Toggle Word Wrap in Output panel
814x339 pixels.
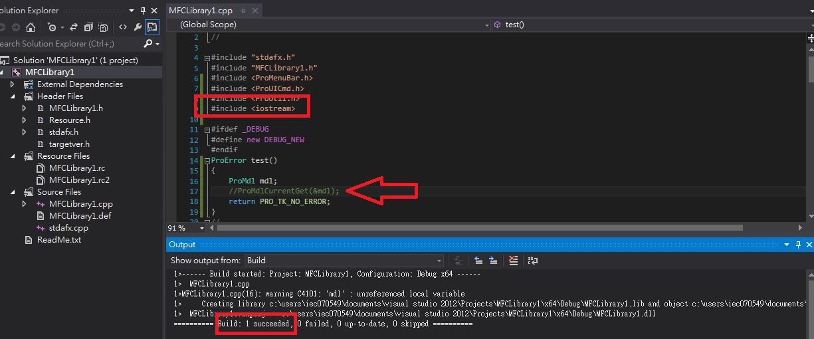532,261
